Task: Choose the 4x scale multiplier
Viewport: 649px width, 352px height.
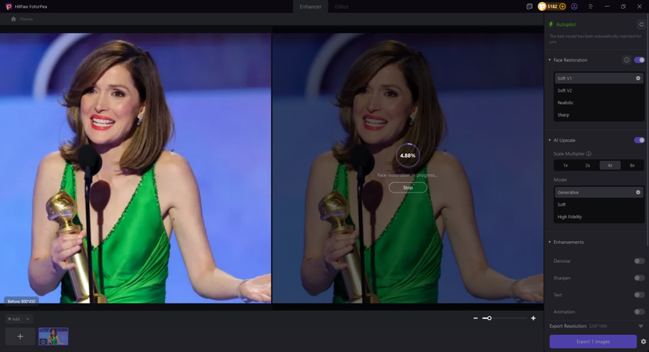Action: click(x=610, y=165)
